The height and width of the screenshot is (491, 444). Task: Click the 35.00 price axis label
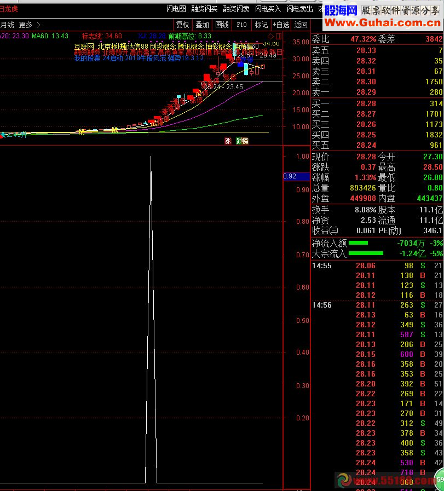(x=301, y=42)
